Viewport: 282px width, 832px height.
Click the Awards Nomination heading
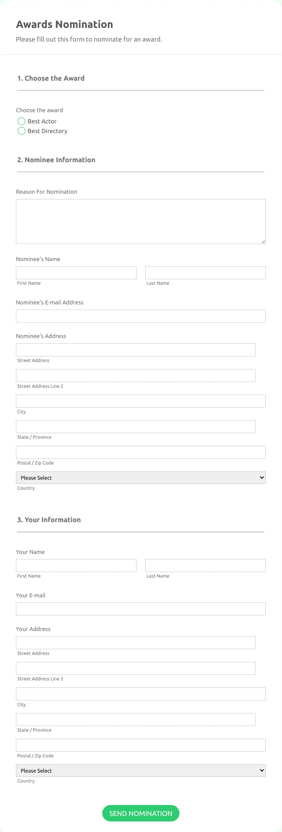pos(65,24)
